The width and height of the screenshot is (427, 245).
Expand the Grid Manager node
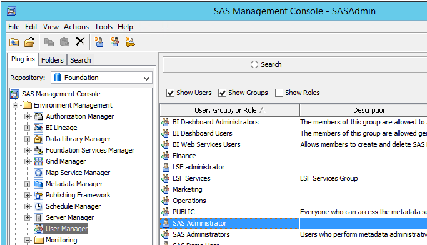(x=27, y=161)
